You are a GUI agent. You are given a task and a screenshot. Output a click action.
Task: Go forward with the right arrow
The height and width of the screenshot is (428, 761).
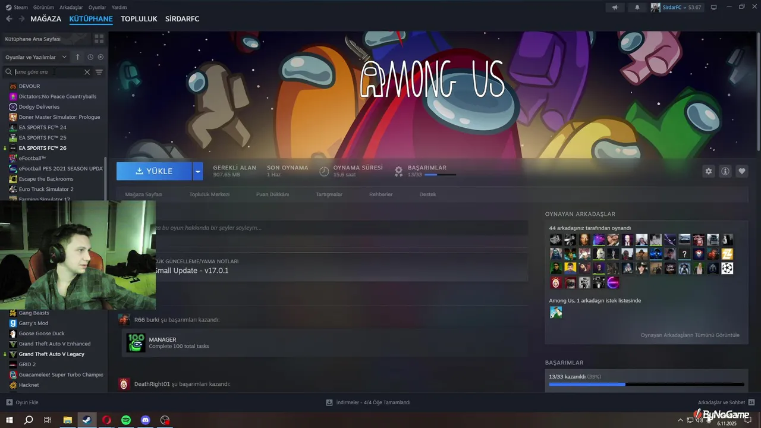(x=21, y=19)
